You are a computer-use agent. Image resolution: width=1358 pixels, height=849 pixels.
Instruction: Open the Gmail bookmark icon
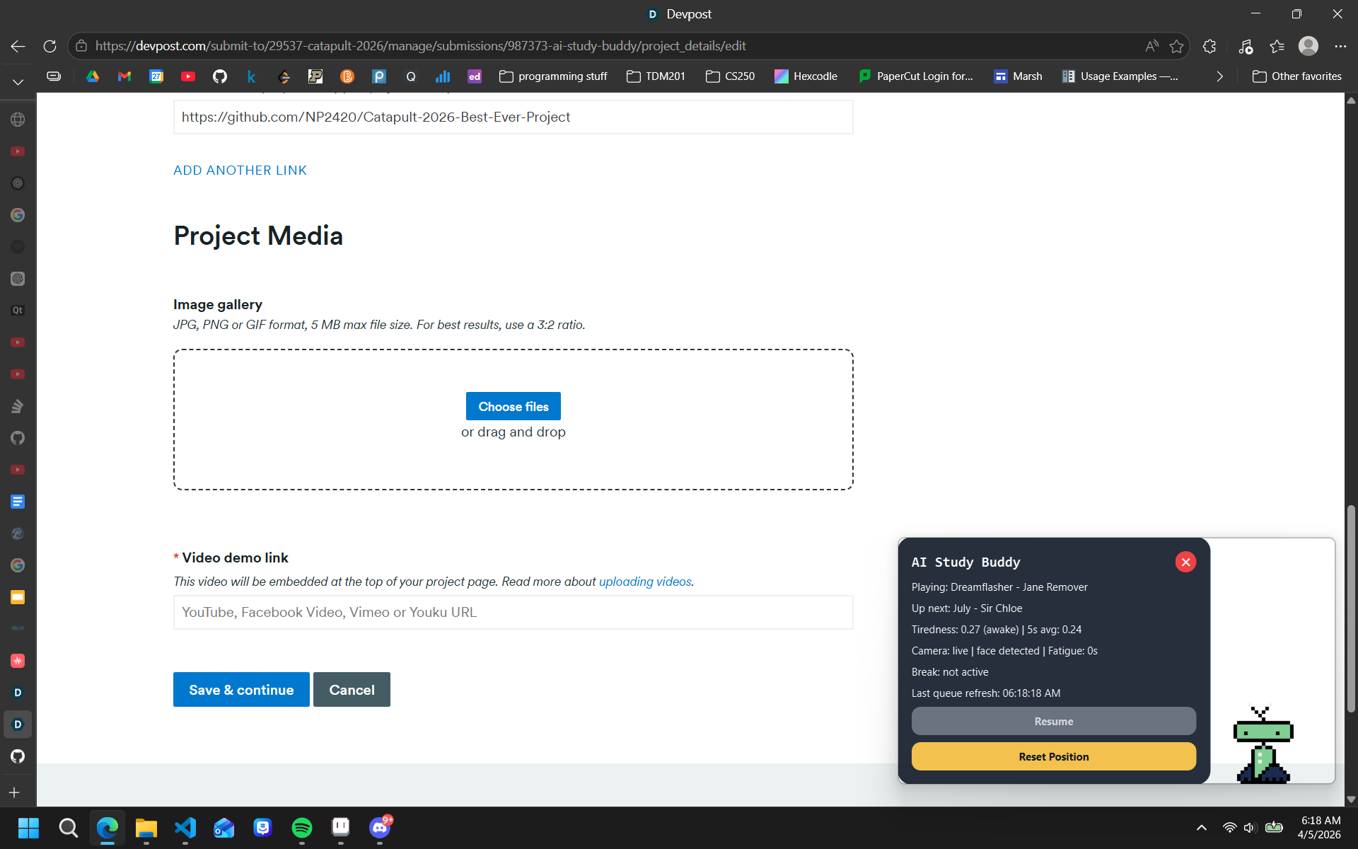point(124,76)
